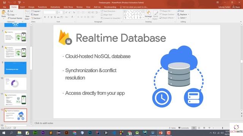The width and height of the screenshot is (243, 136).
Task: Open the Text Direction dropdown
Action: point(108,11)
